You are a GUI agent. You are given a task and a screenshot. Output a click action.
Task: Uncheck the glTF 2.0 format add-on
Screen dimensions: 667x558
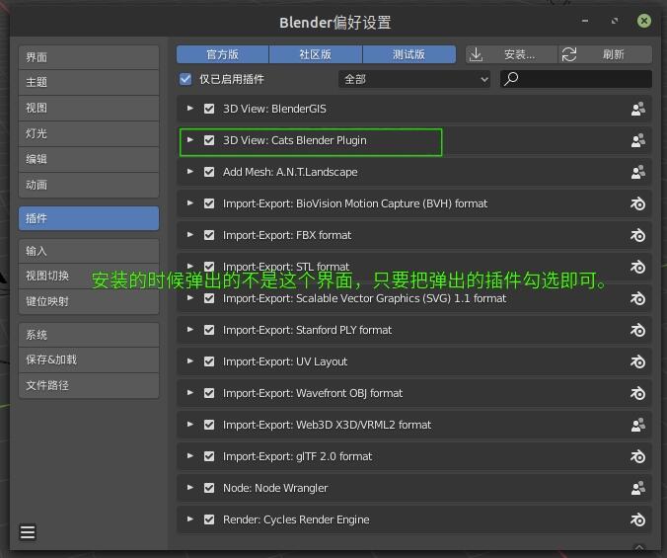tap(209, 456)
